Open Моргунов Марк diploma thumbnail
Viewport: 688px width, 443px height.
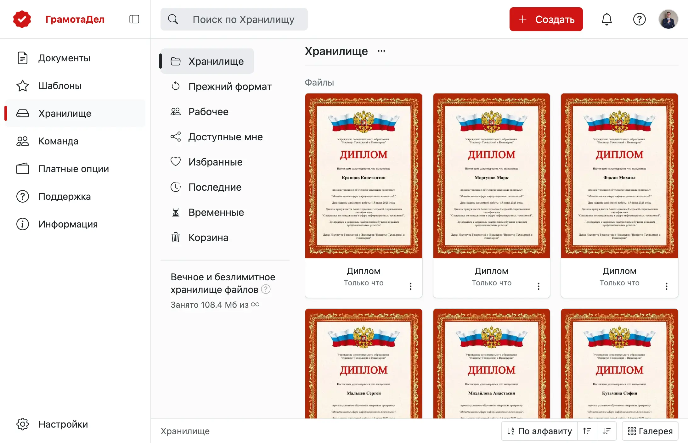coord(492,176)
